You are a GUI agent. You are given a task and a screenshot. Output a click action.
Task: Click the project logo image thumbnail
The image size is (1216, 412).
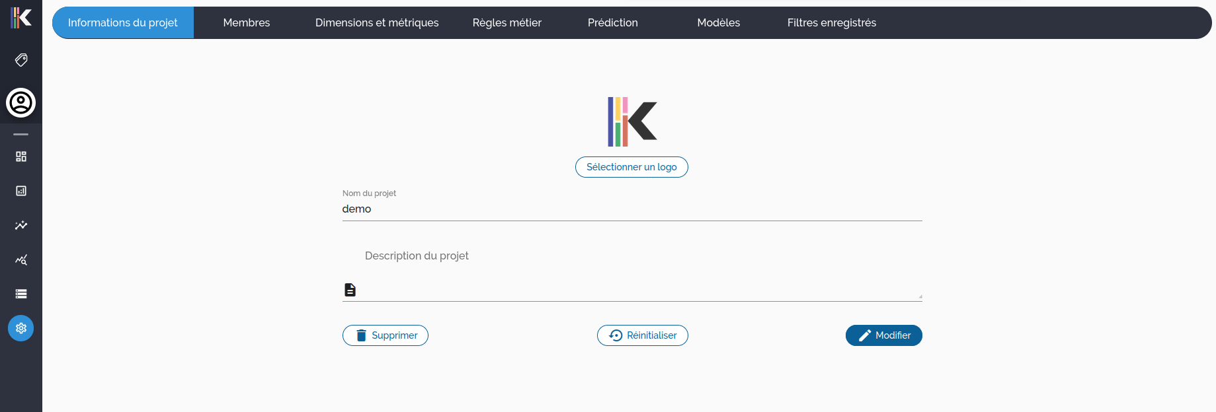[x=632, y=122]
